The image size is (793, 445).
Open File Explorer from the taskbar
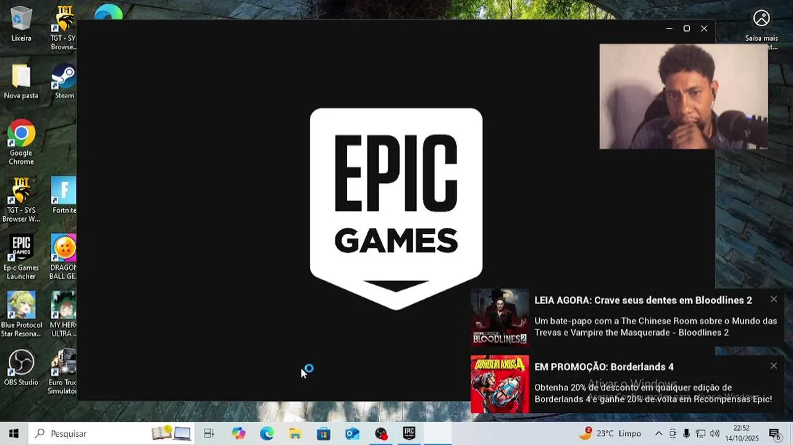295,433
